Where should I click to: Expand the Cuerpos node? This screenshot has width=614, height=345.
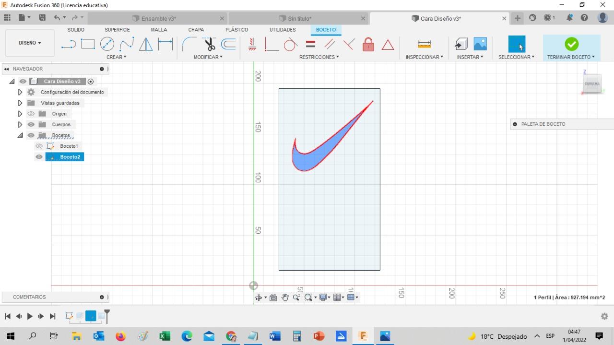20,125
